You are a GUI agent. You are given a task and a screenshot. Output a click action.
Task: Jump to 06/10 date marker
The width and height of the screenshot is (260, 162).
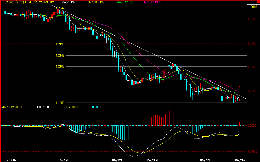(x=152, y=160)
